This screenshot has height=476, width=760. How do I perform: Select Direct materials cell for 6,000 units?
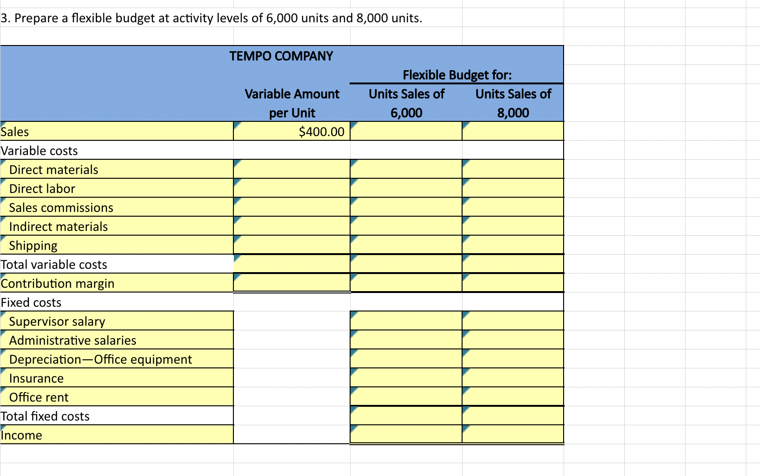[x=406, y=169]
